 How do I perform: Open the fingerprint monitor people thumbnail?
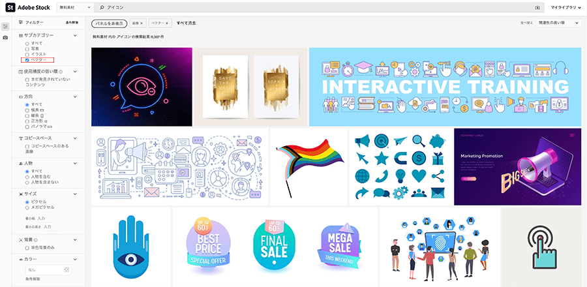coord(440,247)
